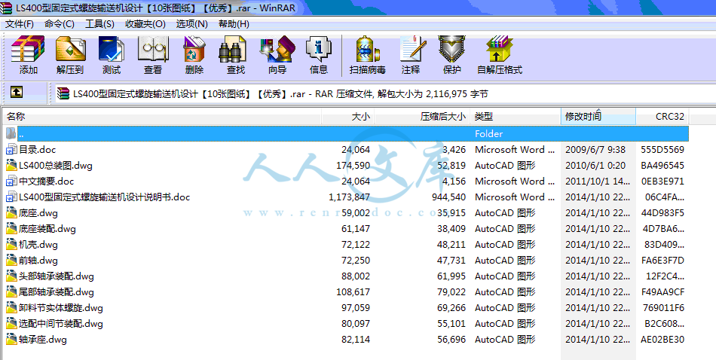Click the DWG icon beside LS400总装图.dwg
Viewport: 716px width, 360px height.
(x=11, y=165)
